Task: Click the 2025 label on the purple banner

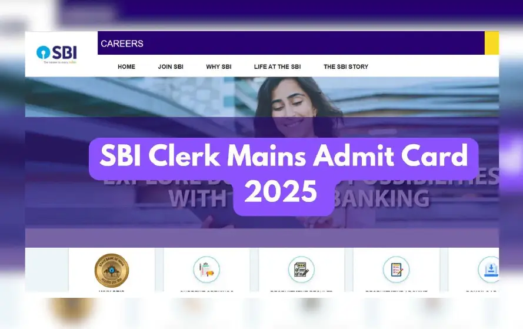Action: [x=281, y=191]
